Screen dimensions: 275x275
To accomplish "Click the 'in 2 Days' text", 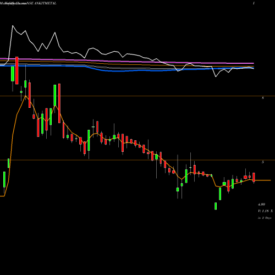I will (265, 218).
